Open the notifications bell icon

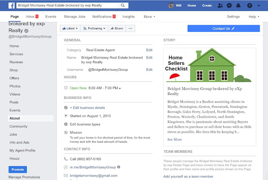238,5
